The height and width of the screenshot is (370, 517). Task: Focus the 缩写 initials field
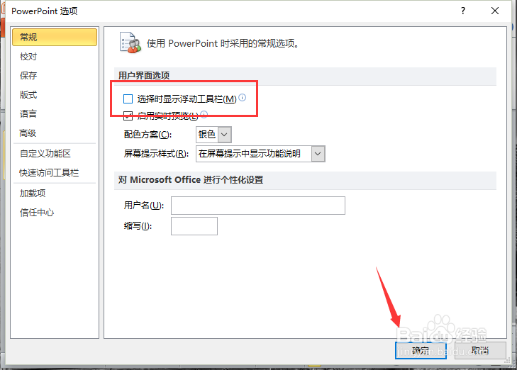tap(194, 226)
